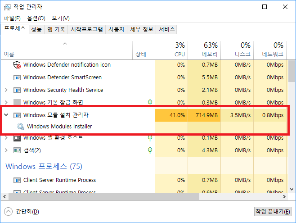Click the Task Manager title bar icon
The image size is (296, 223).
(7, 7)
